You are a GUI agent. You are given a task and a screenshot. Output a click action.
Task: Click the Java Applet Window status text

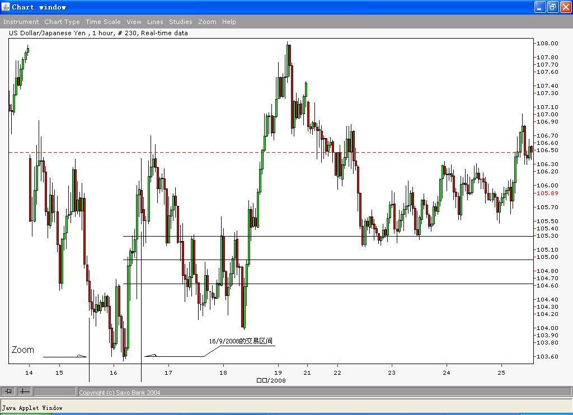point(32,408)
